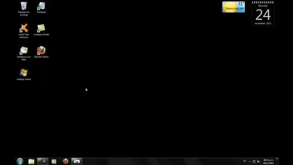Select the Camtasia Studio desktop shortcut
Screen dimensions: 293x165
point(41,30)
